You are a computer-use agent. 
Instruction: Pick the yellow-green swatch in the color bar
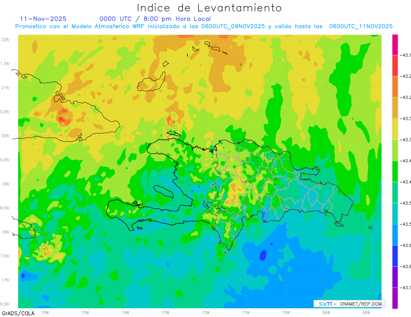[395, 150]
